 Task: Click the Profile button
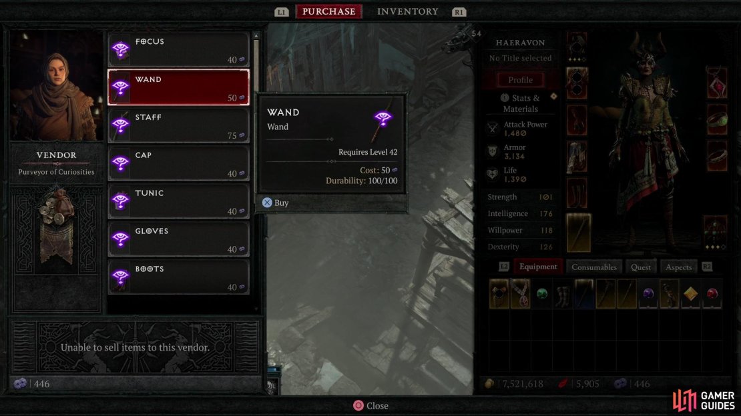(520, 80)
